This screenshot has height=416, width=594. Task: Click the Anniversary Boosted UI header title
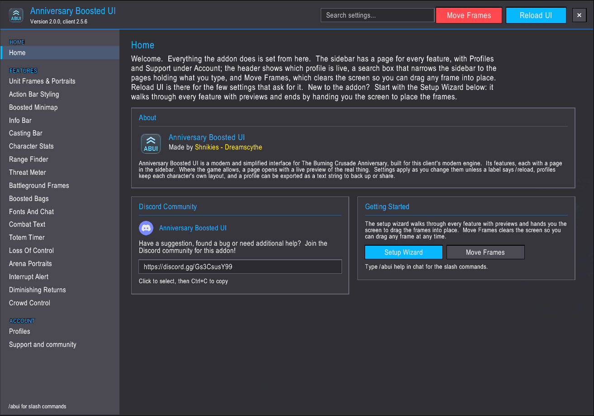[73, 10]
